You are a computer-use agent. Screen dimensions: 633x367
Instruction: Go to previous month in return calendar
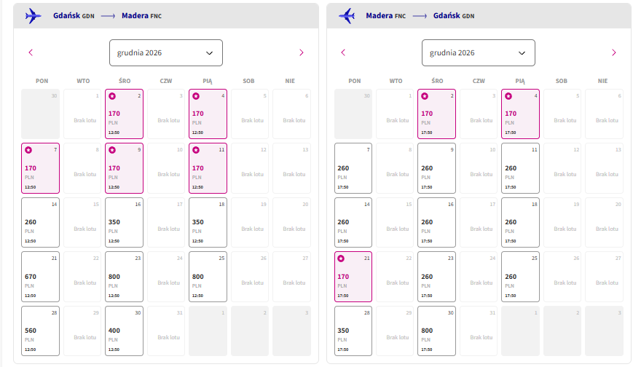coord(343,52)
